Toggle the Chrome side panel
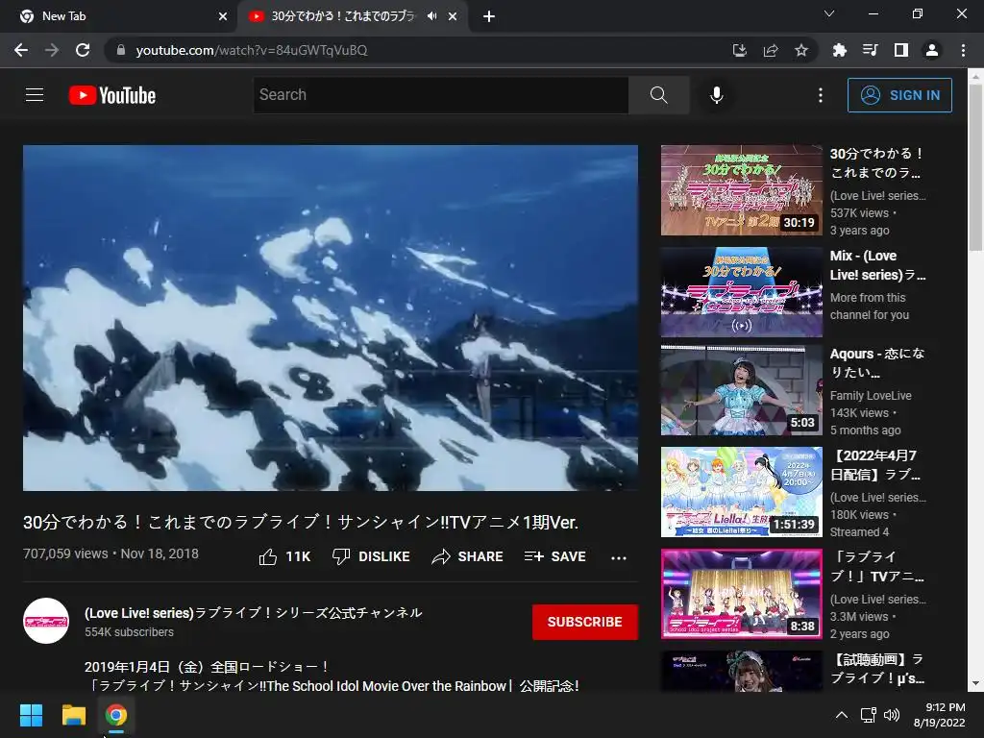The height and width of the screenshot is (738, 984). tap(900, 50)
